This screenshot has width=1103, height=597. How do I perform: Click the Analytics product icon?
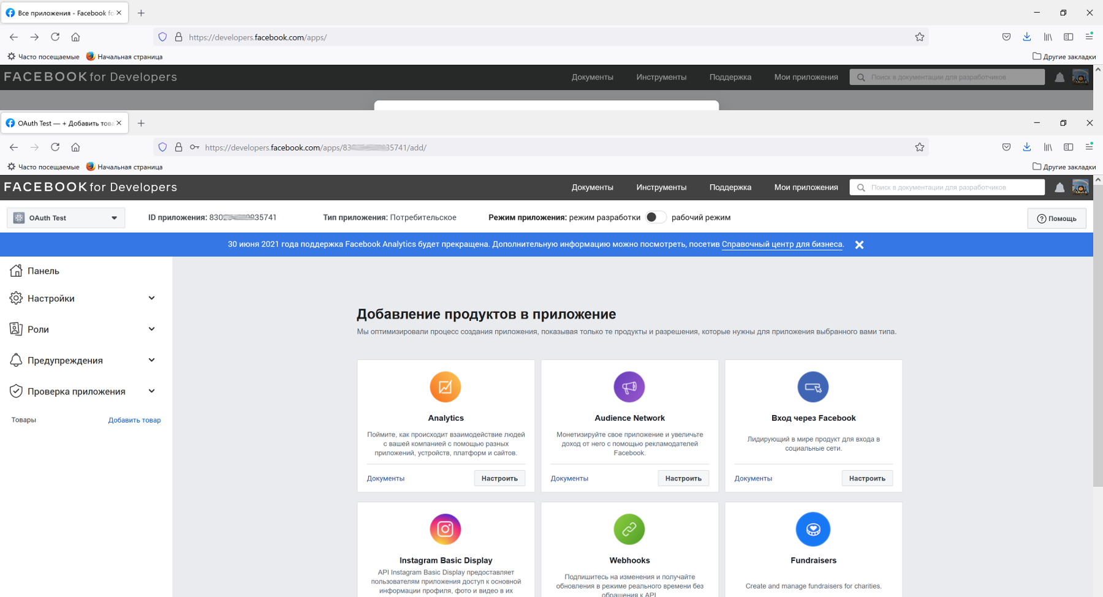[x=445, y=387]
